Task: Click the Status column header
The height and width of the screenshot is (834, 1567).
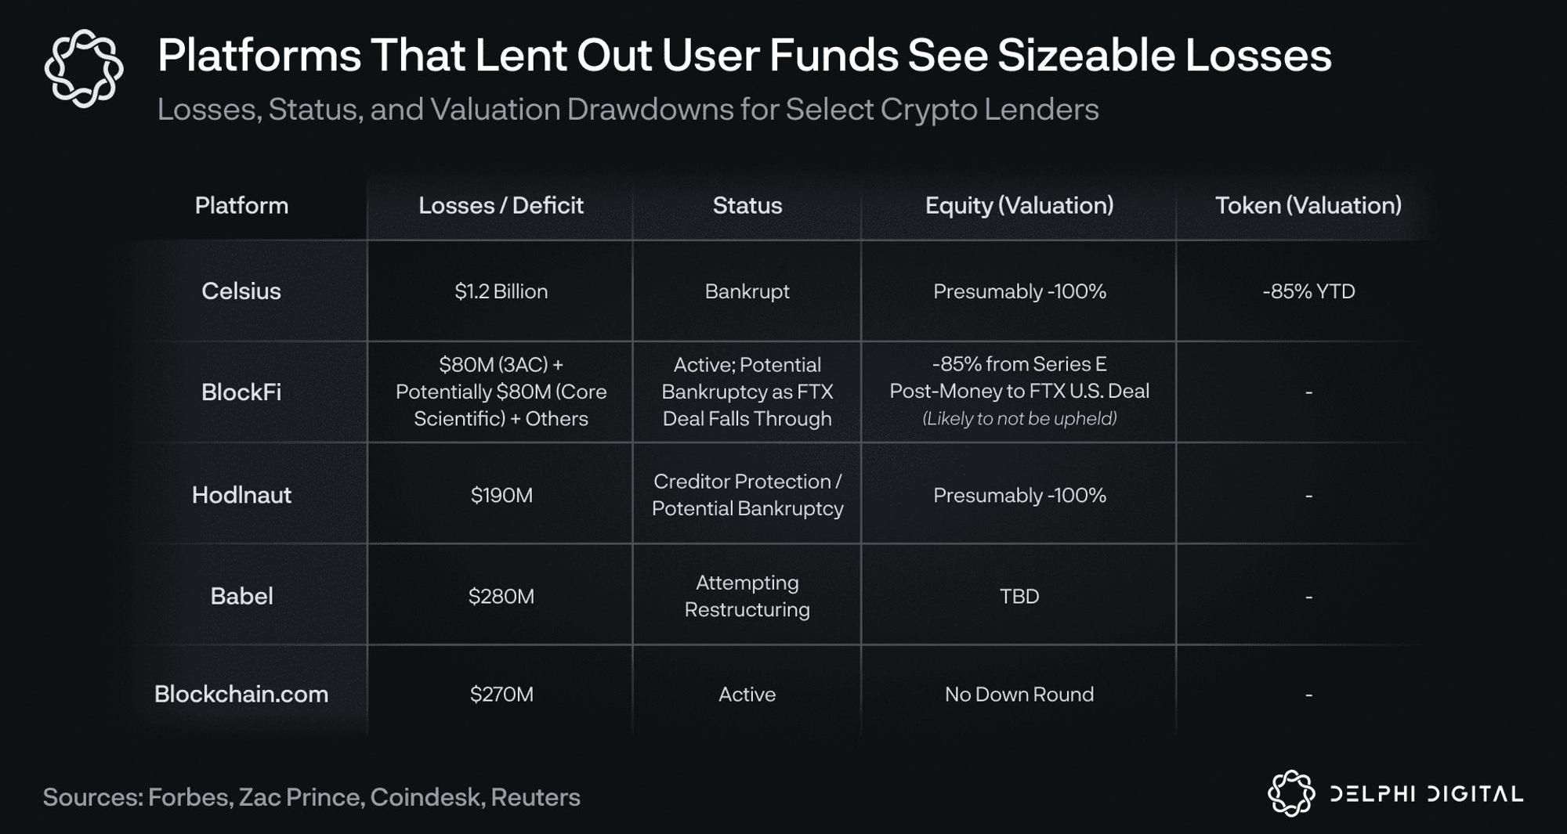Action: click(x=747, y=205)
